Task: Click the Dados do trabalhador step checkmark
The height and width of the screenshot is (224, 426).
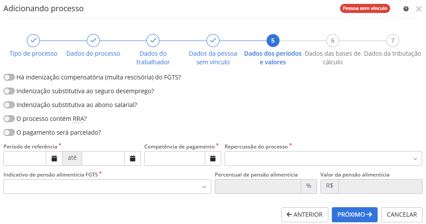Action: click(153, 41)
